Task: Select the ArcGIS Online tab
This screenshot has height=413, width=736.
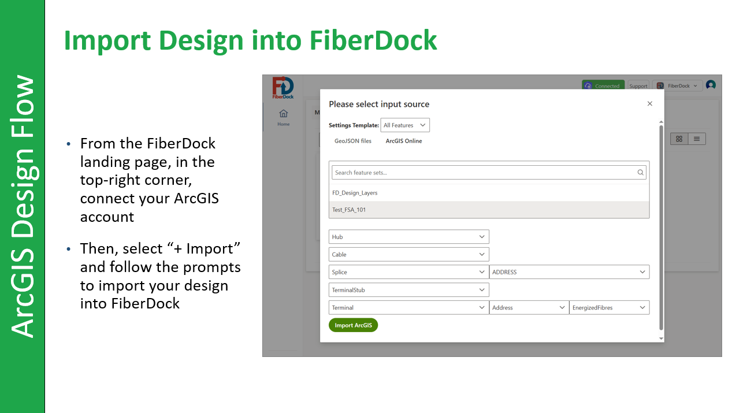Action: click(404, 141)
